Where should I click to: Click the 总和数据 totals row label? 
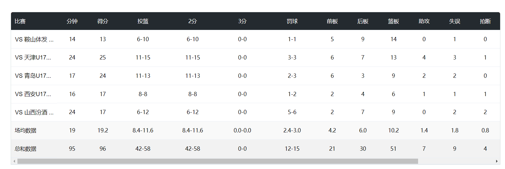tap(26, 149)
